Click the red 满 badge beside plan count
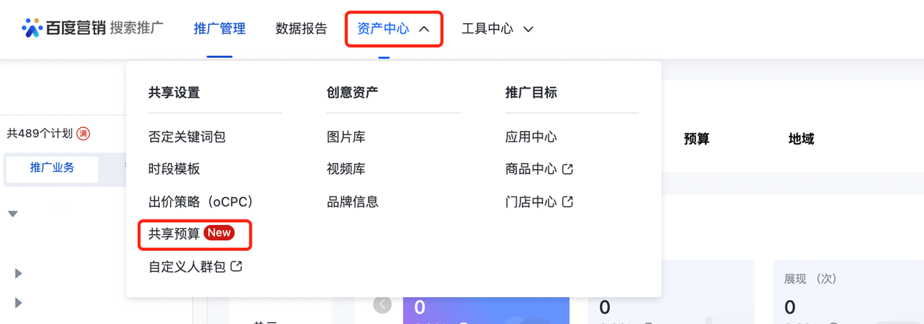924x324 pixels. coord(83,133)
